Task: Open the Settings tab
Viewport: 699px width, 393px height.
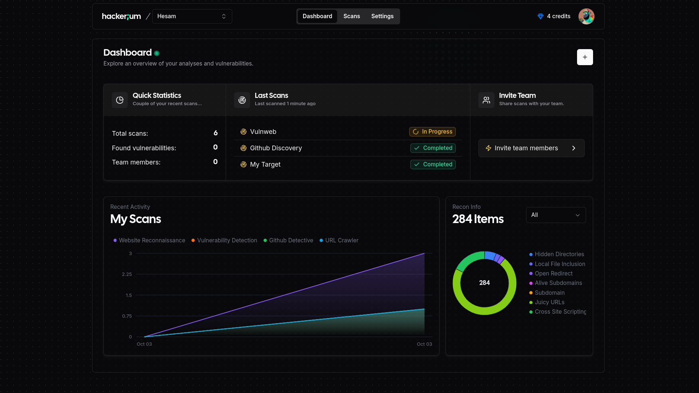Action: pyautogui.click(x=382, y=16)
